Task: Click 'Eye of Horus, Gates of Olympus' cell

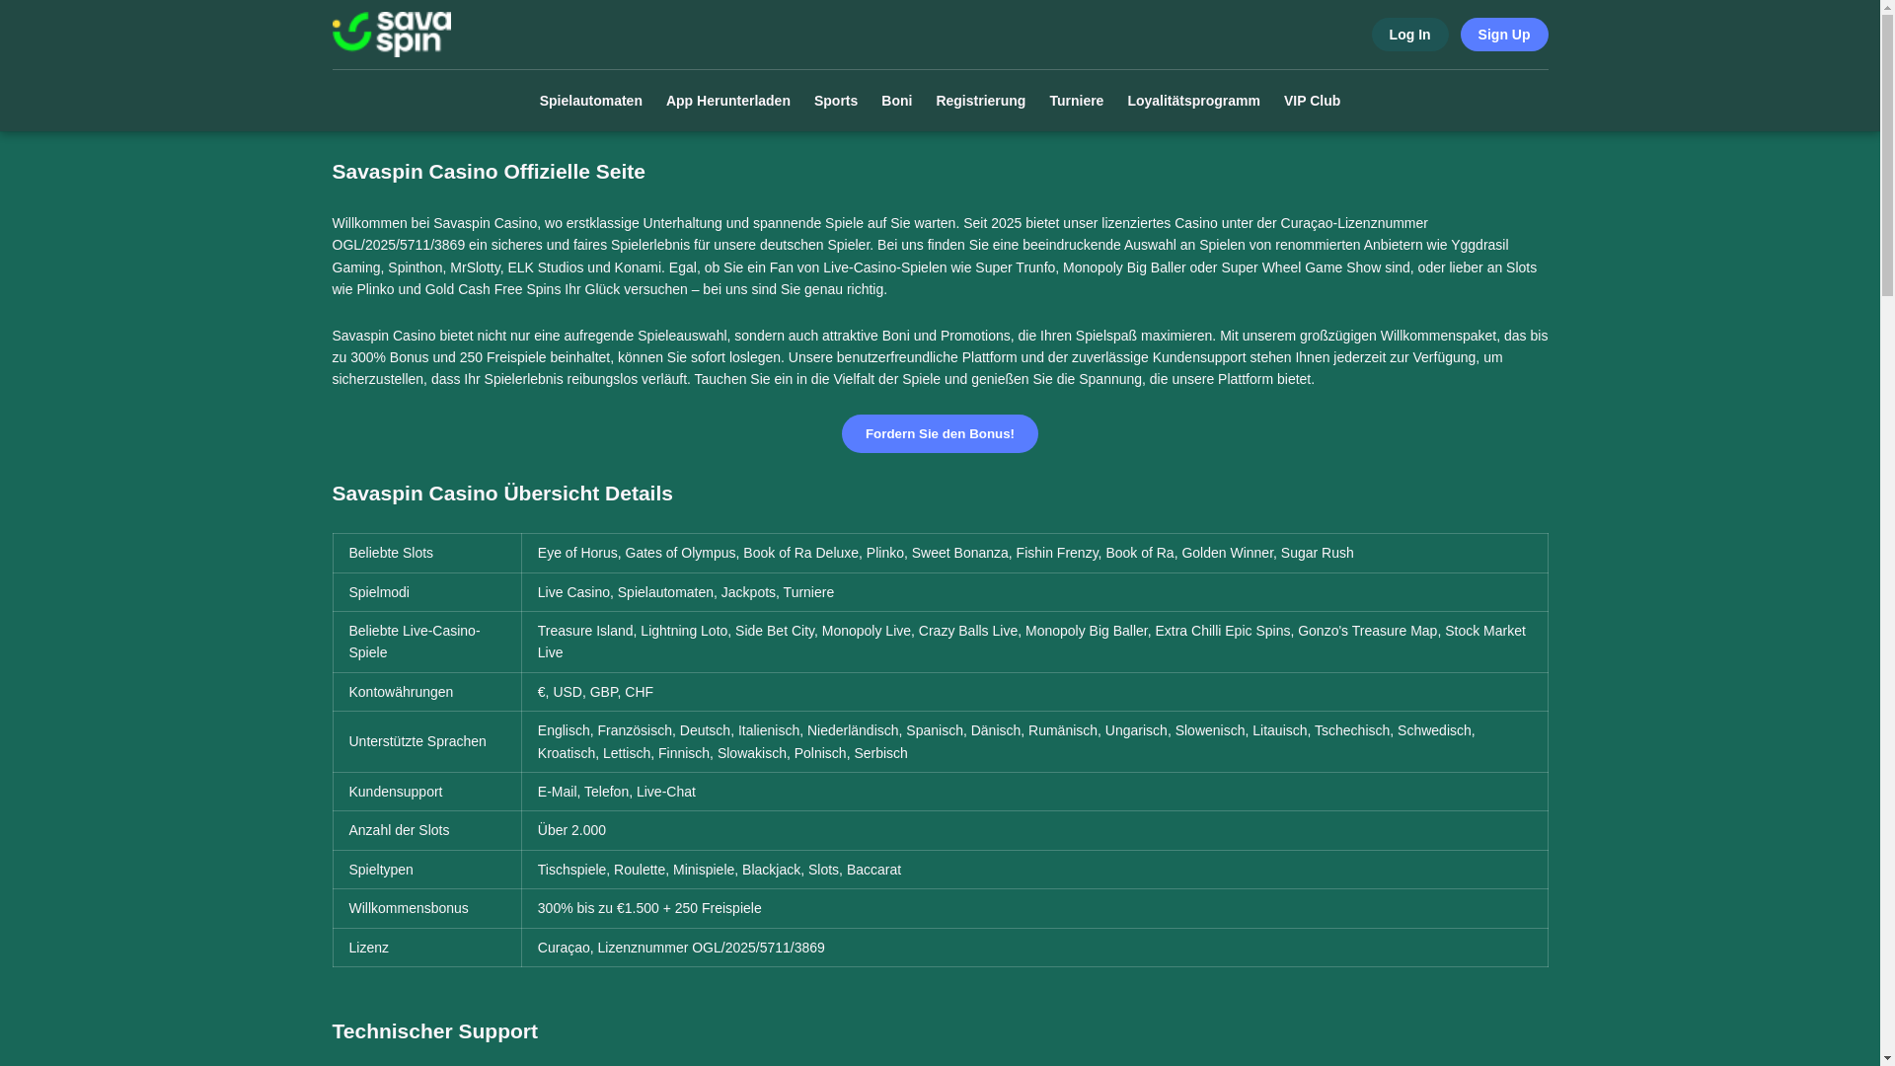Action: click(1034, 553)
